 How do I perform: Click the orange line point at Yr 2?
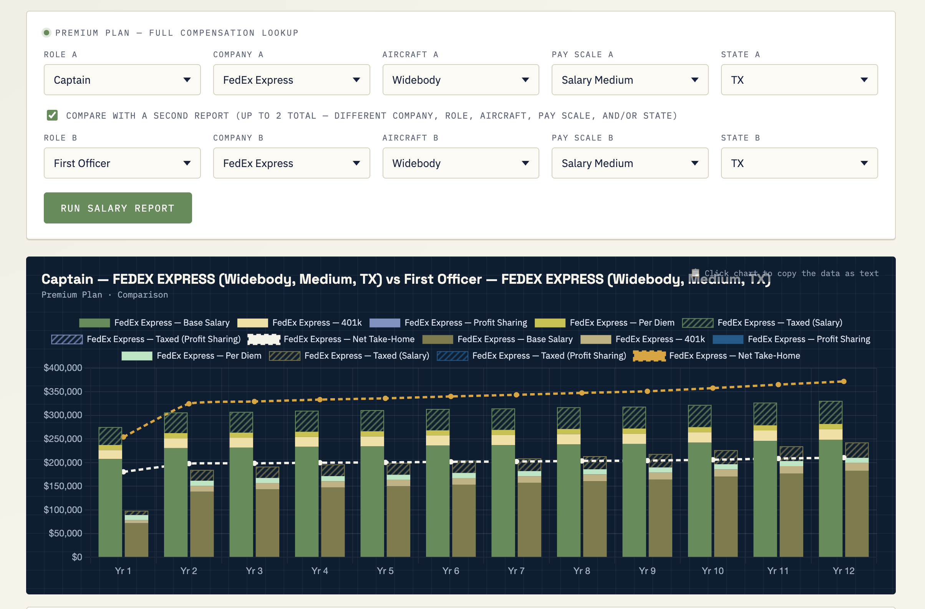(189, 404)
